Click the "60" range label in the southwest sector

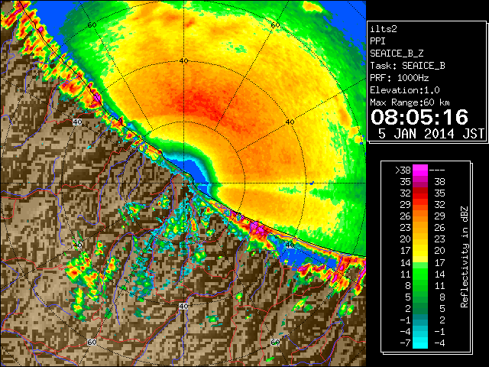tap(92, 343)
